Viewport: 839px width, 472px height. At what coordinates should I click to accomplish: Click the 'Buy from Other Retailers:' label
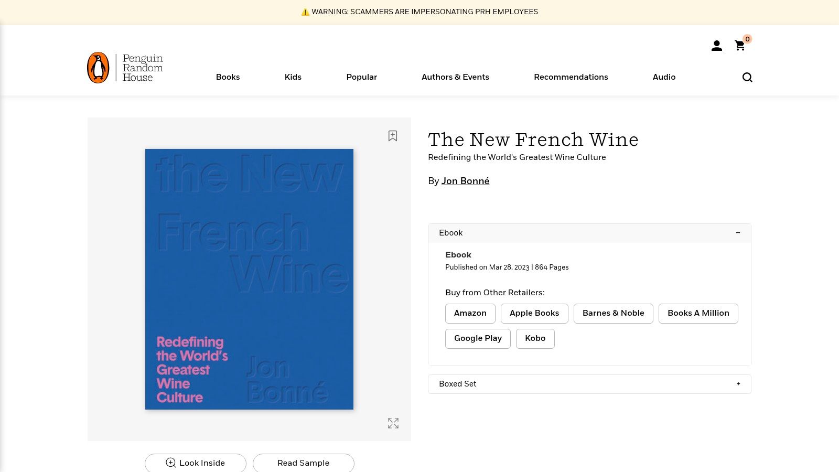495,293
